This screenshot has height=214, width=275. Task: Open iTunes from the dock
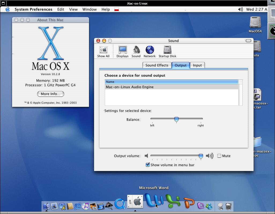(86, 206)
